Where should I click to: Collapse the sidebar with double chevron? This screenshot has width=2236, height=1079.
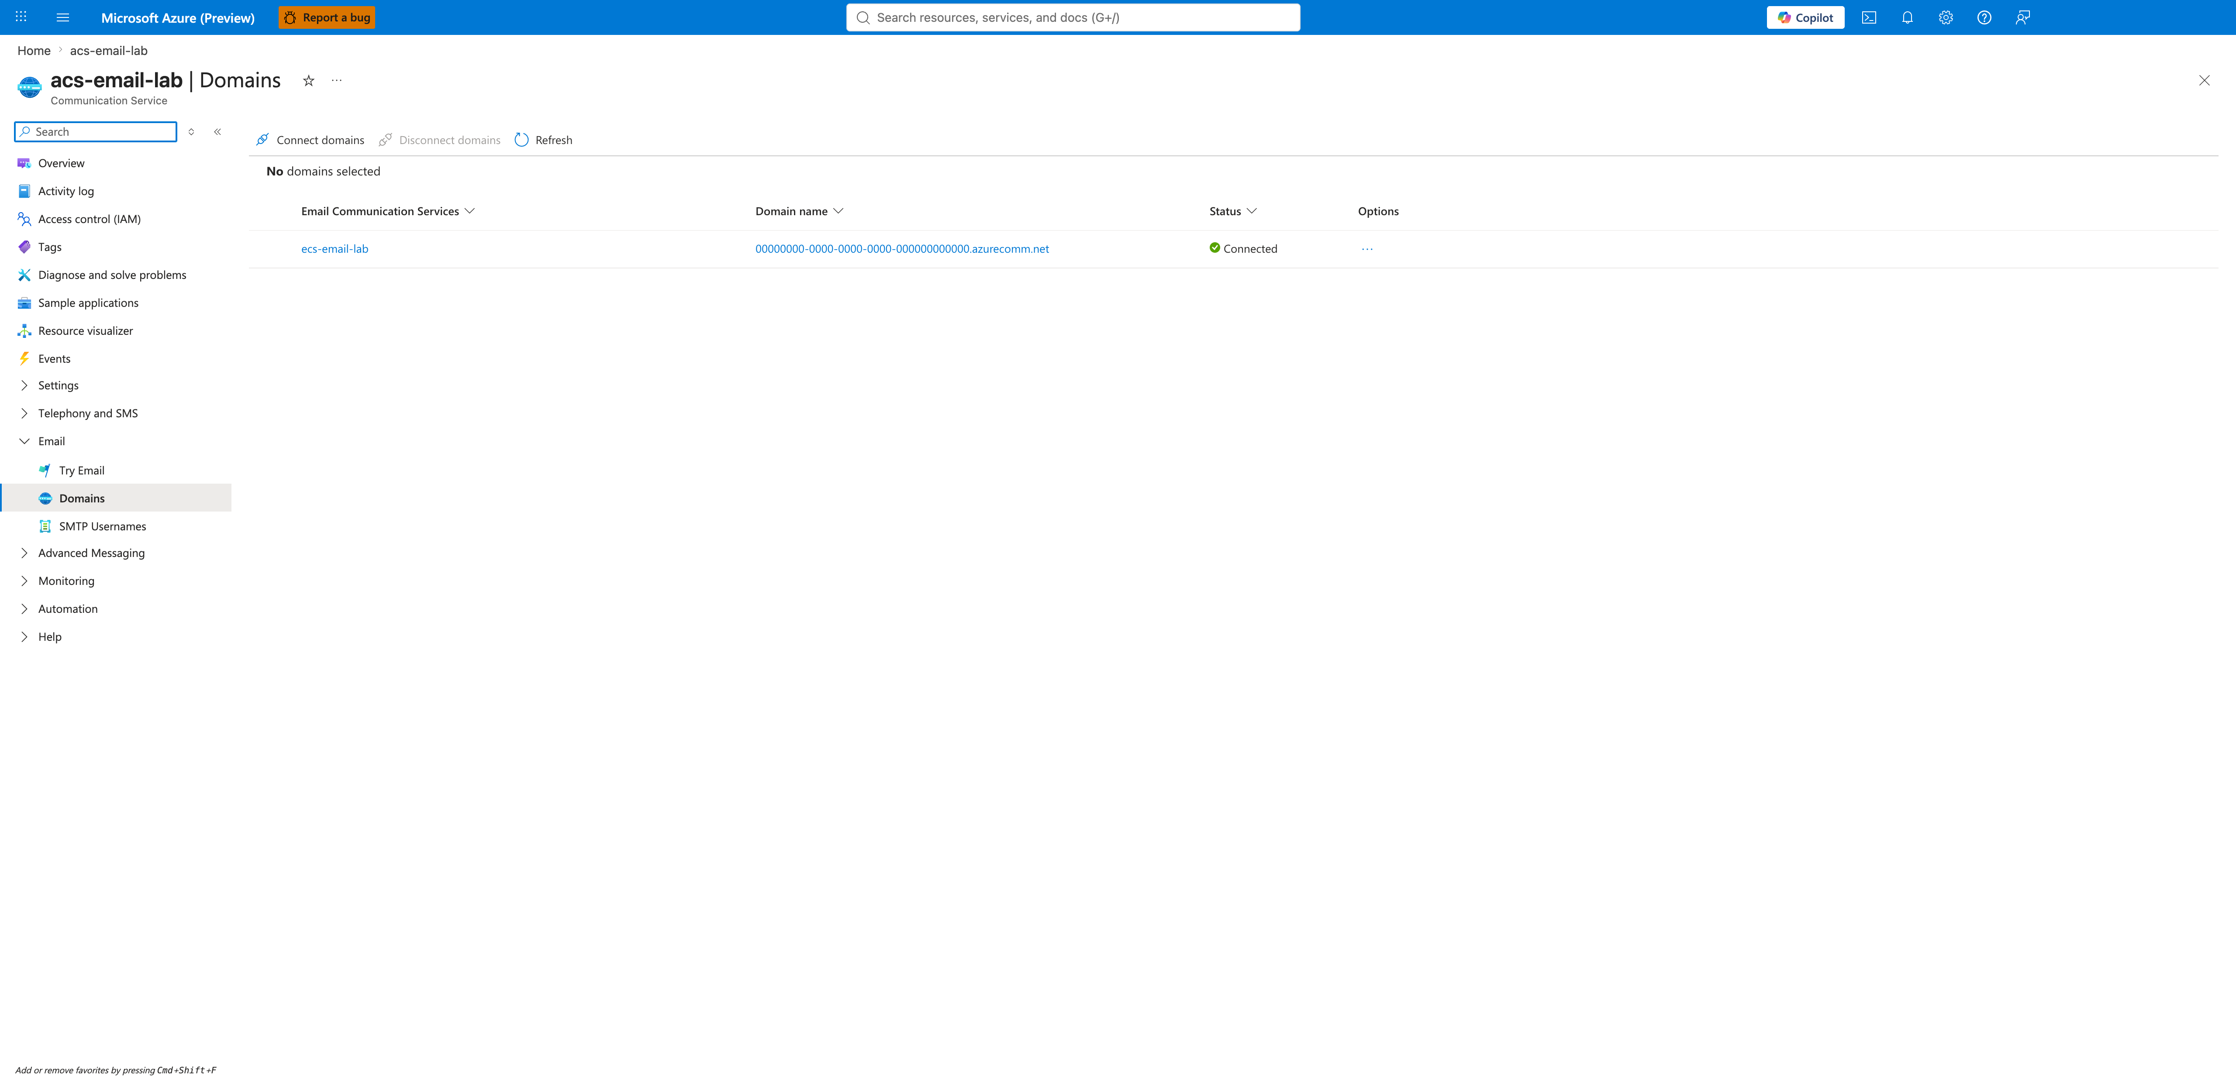(x=218, y=132)
